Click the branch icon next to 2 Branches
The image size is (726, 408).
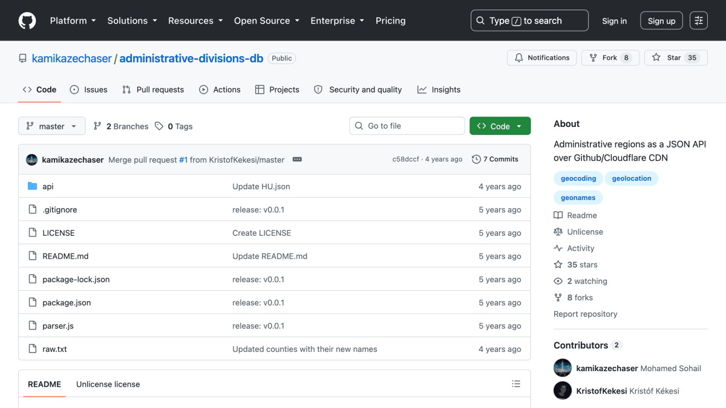coord(97,126)
